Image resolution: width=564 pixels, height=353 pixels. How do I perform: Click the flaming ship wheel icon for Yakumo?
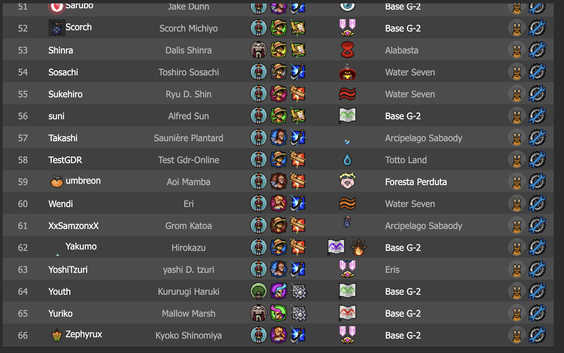pyautogui.click(x=359, y=247)
